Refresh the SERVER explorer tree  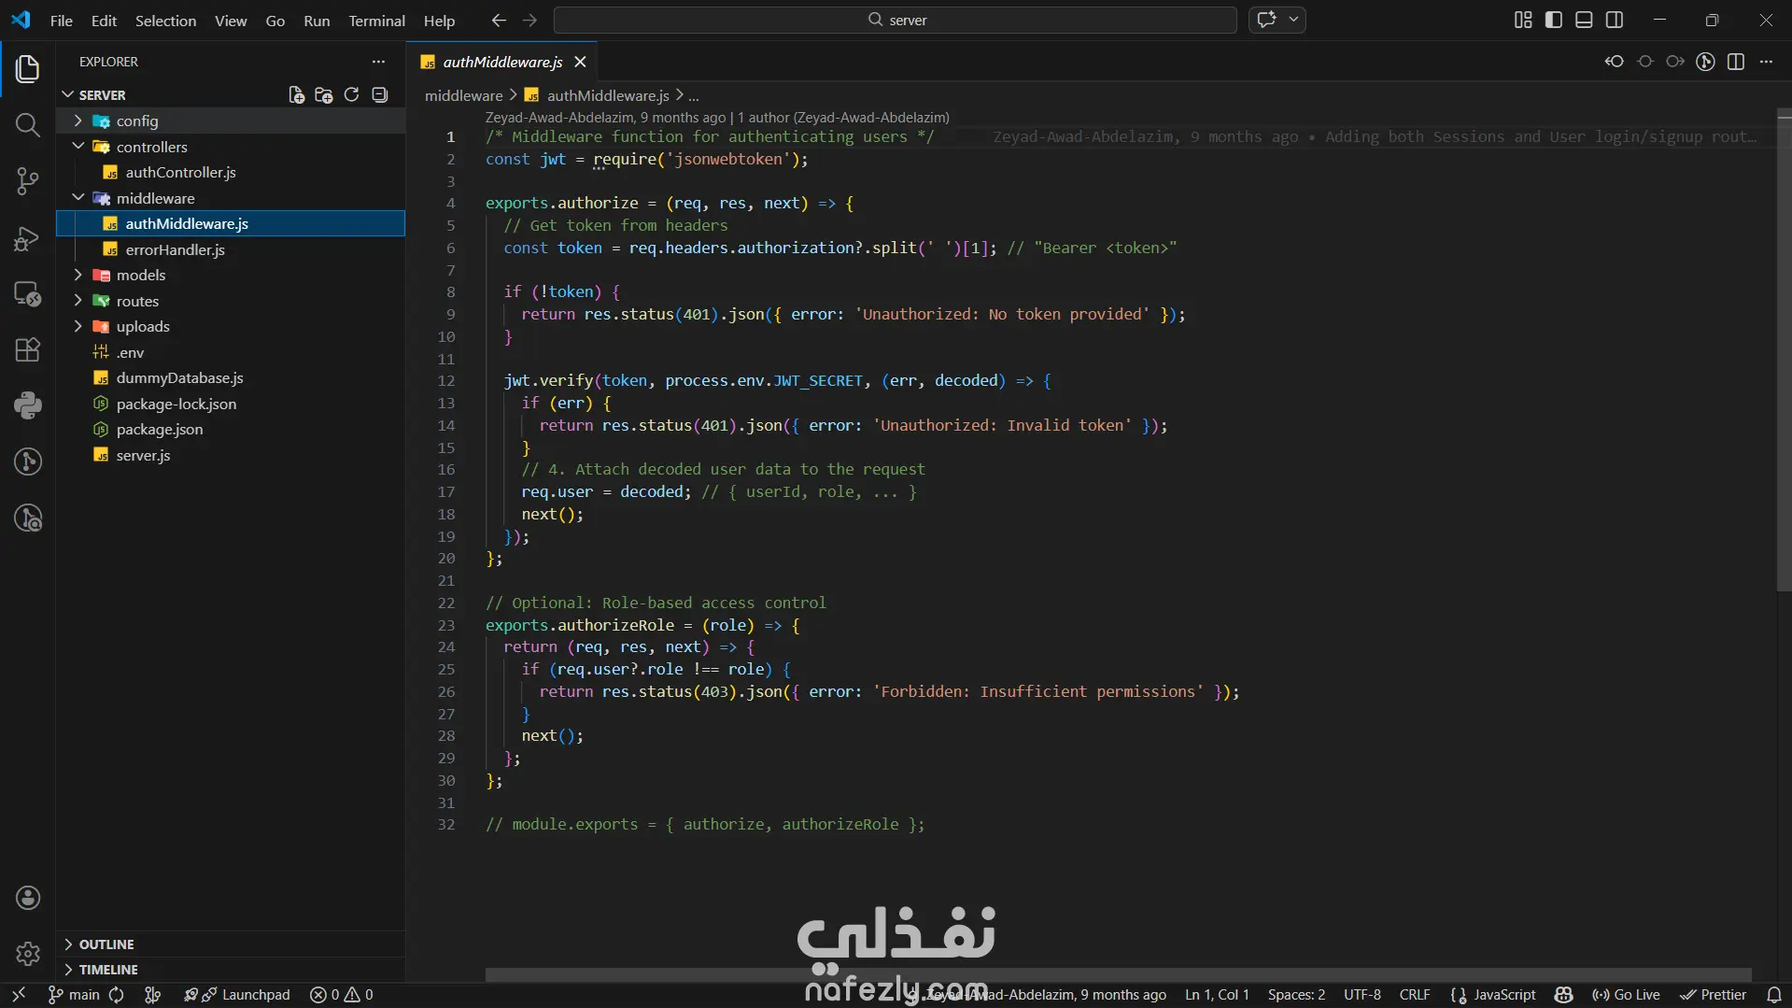point(351,94)
